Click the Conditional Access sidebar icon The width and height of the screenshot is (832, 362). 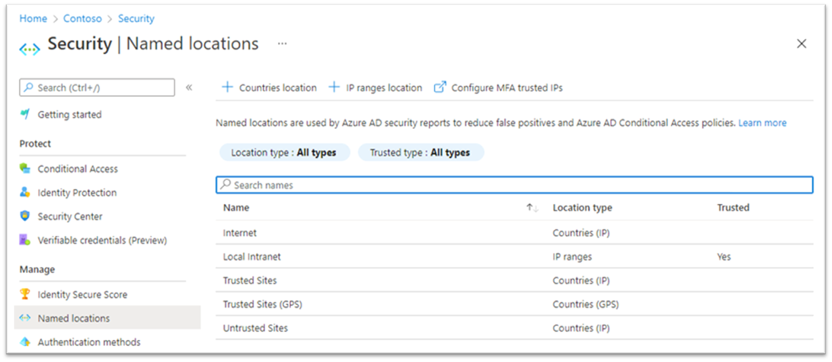[x=25, y=169]
